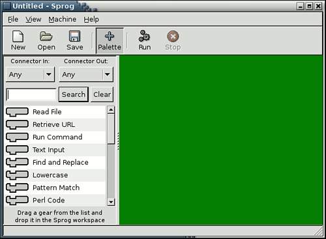The height and width of the screenshot is (239, 326).
Task: Run the machine using the gears icon
Action: pyautogui.click(x=145, y=36)
